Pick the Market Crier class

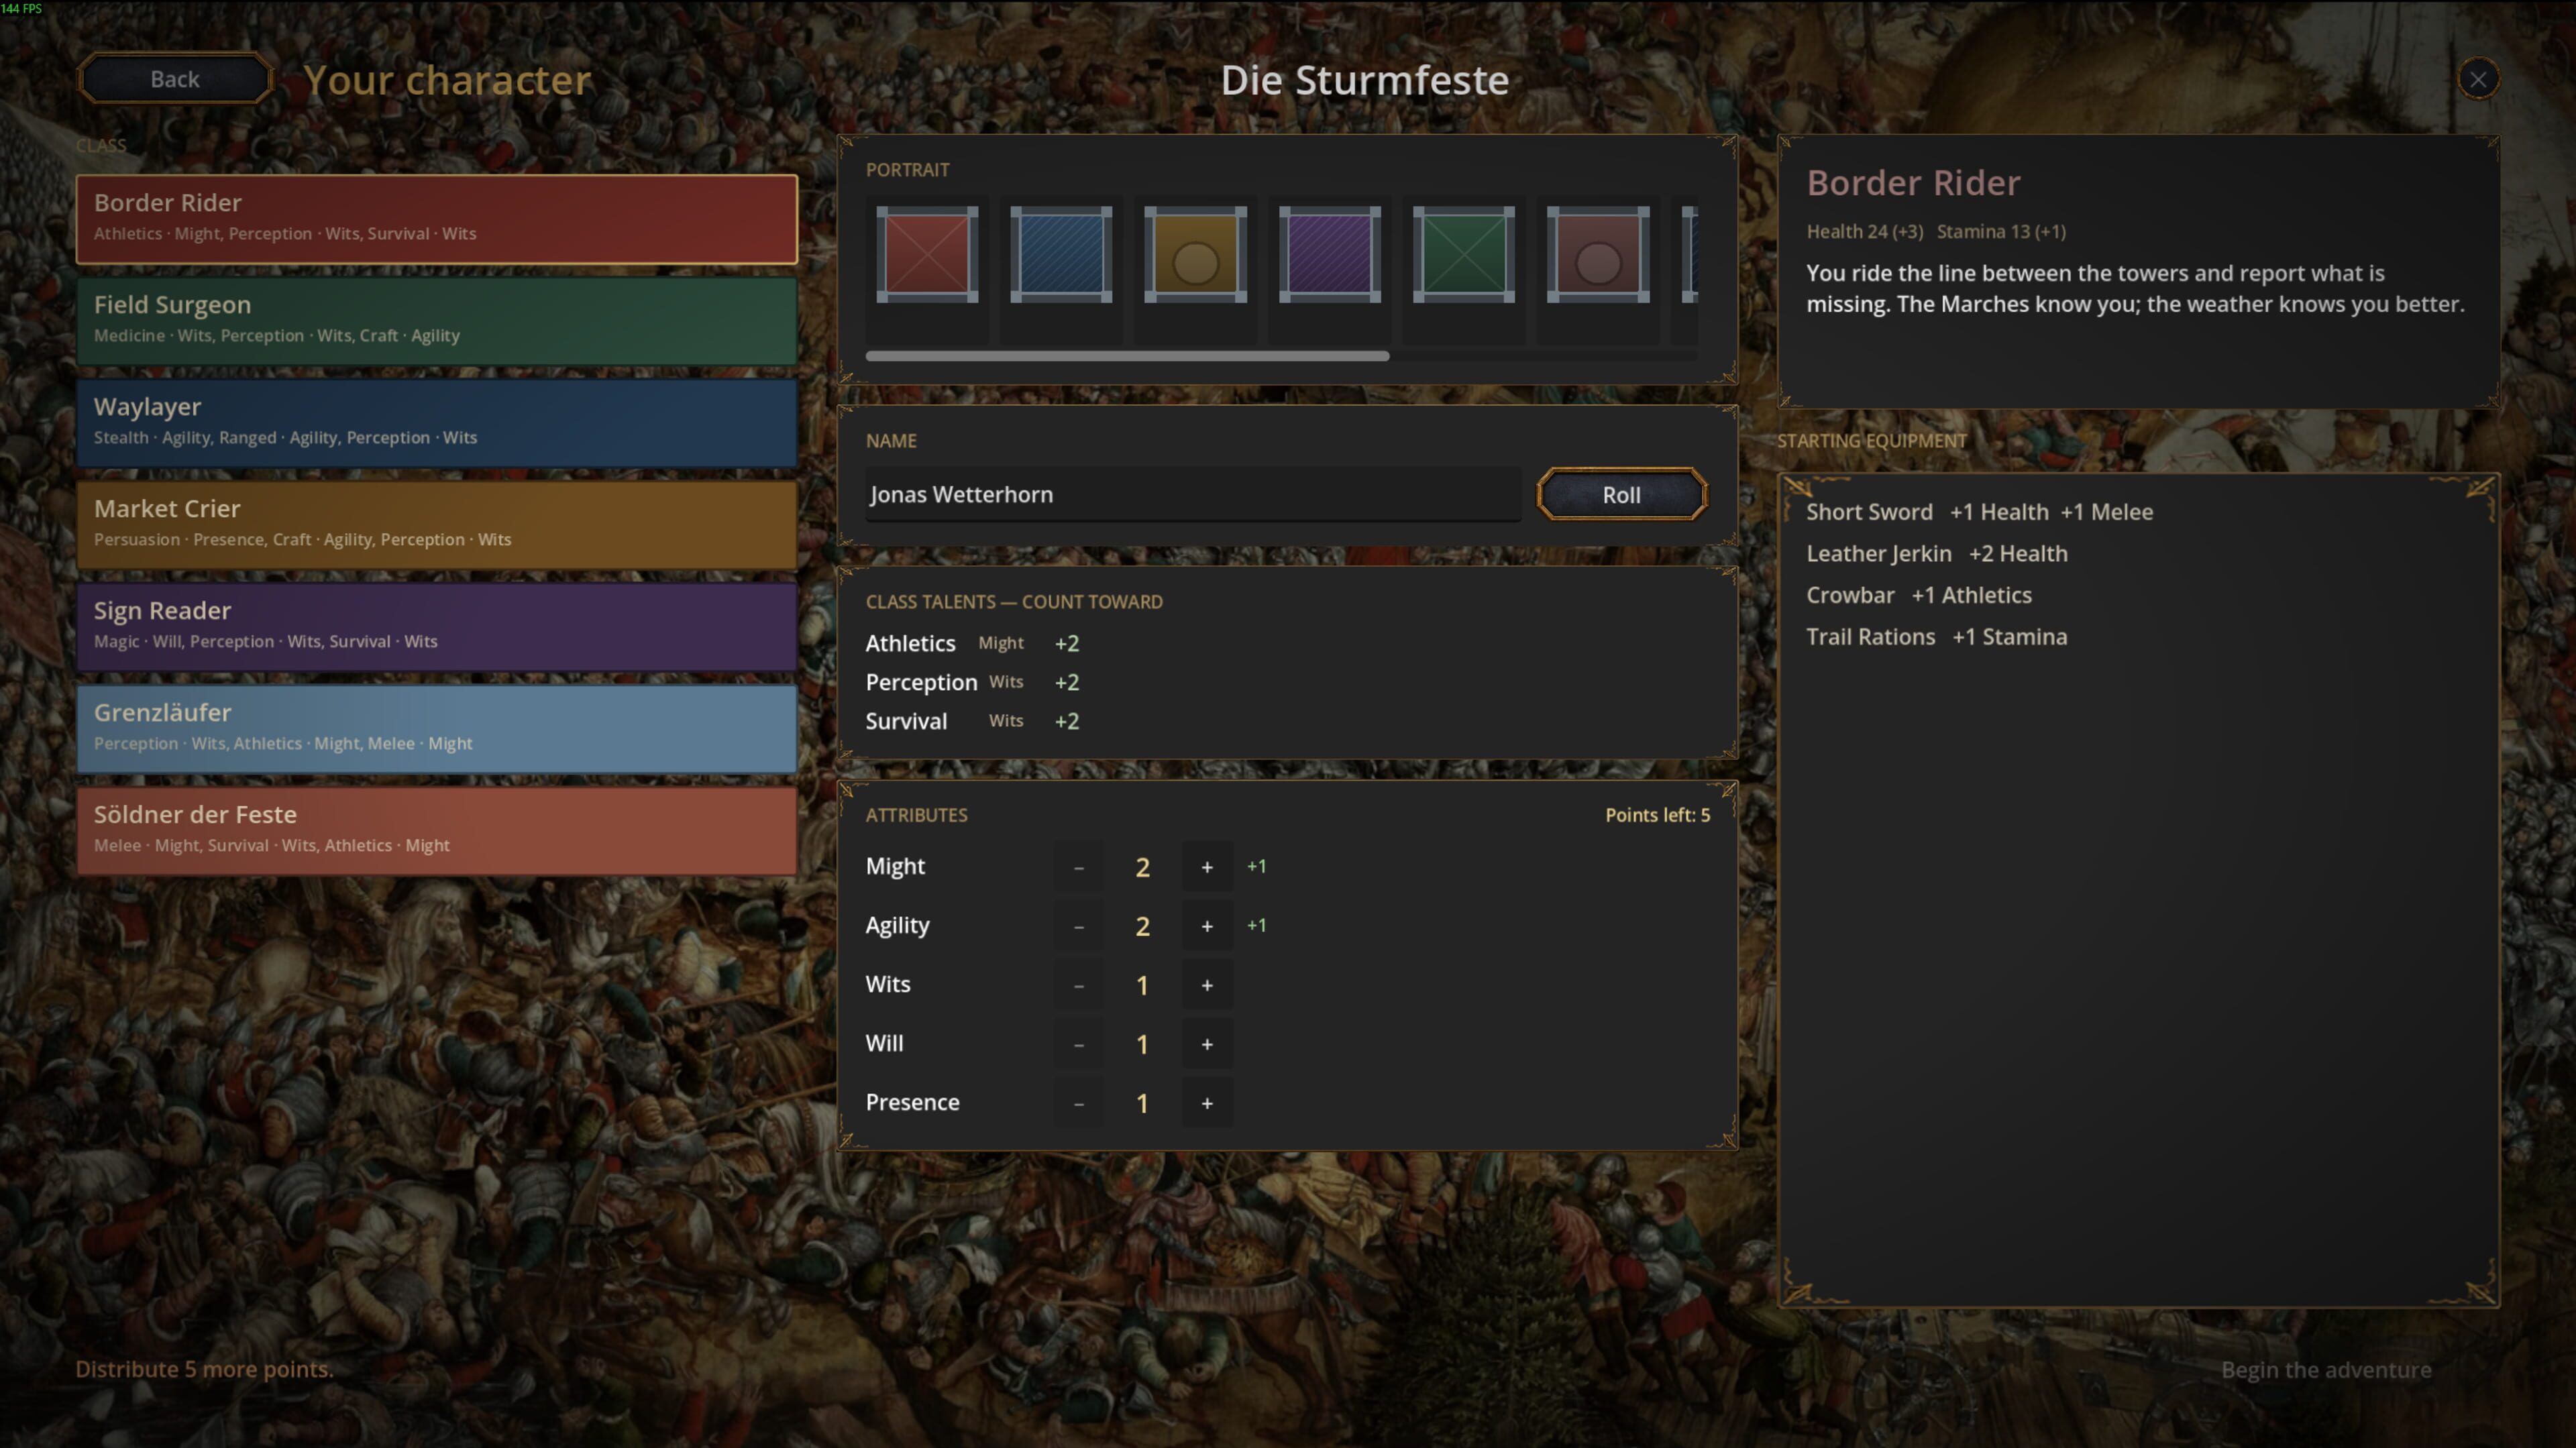pyautogui.click(x=437, y=525)
